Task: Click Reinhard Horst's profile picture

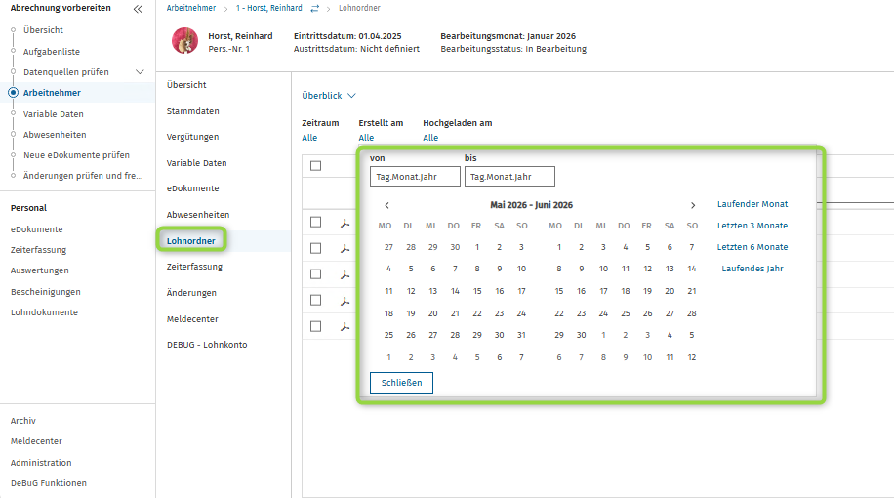Action: [x=184, y=40]
